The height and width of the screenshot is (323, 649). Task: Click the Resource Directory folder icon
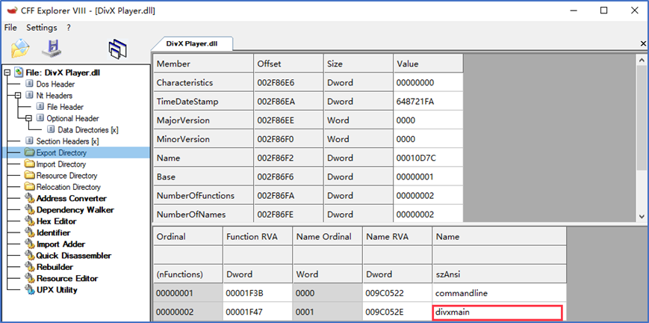(x=29, y=176)
